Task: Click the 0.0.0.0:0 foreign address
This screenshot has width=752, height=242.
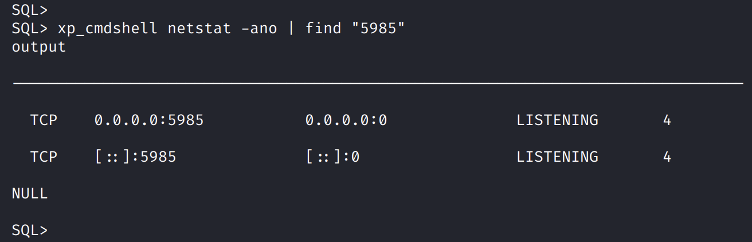Action: pyautogui.click(x=346, y=120)
